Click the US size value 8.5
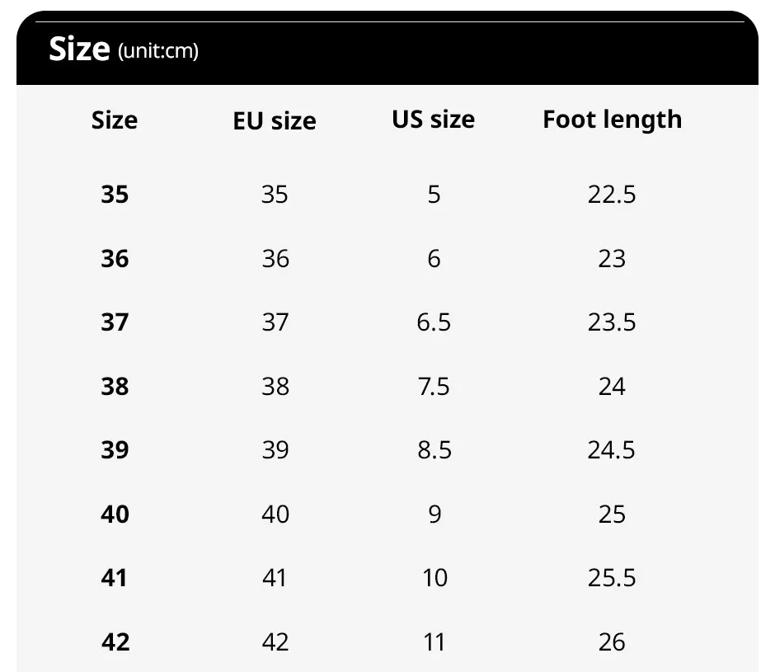The width and height of the screenshot is (775, 672). point(434,450)
